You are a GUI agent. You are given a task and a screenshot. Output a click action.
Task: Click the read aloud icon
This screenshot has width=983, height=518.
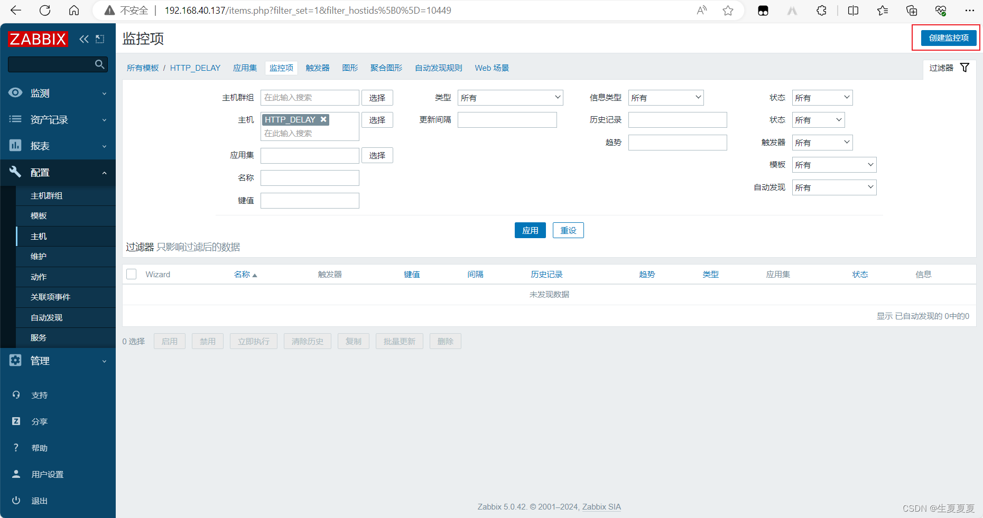point(702,11)
